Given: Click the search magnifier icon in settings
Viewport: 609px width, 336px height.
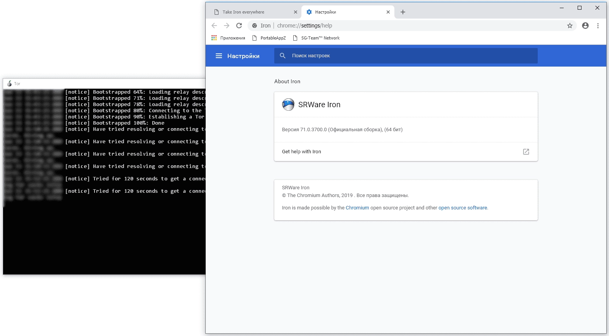Looking at the screenshot, I should click(283, 56).
